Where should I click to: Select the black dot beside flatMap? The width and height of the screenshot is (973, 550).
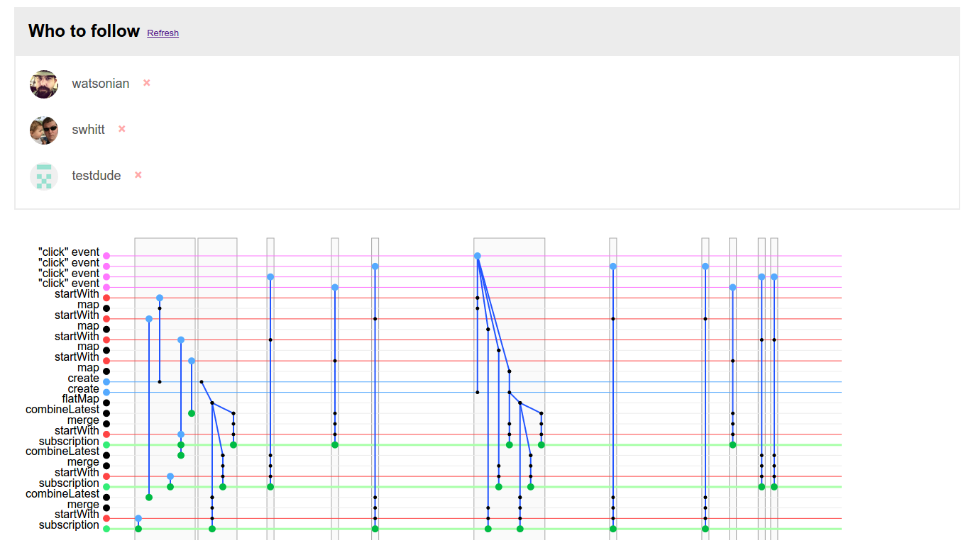[106, 403]
